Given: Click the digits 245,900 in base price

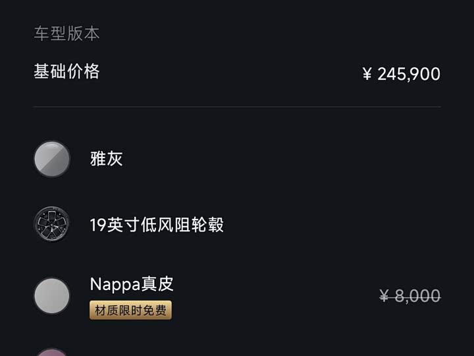Looking at the screenshot, I should 409,74.
